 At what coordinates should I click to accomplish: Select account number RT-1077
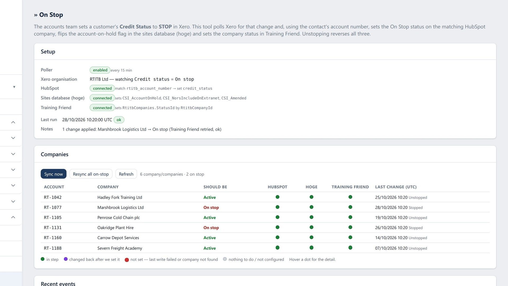coord(53,207)
